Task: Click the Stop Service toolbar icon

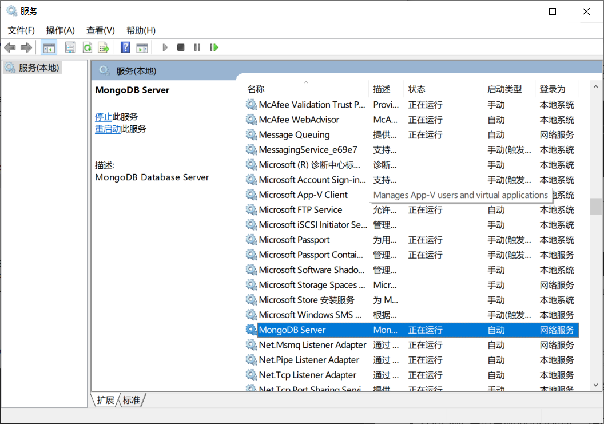Action: point(181,47)
